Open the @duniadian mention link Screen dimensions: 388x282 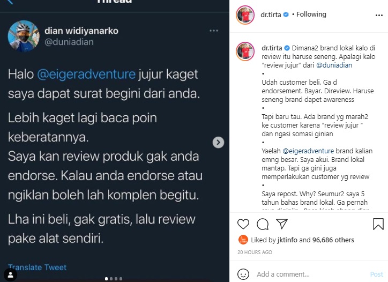coord(334,65)
